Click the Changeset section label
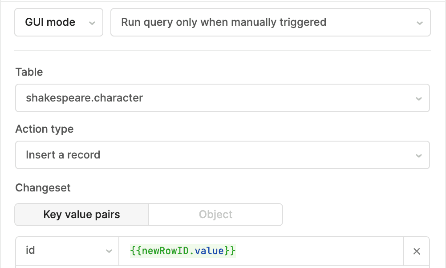446x268 pixels. pos(43,188)
